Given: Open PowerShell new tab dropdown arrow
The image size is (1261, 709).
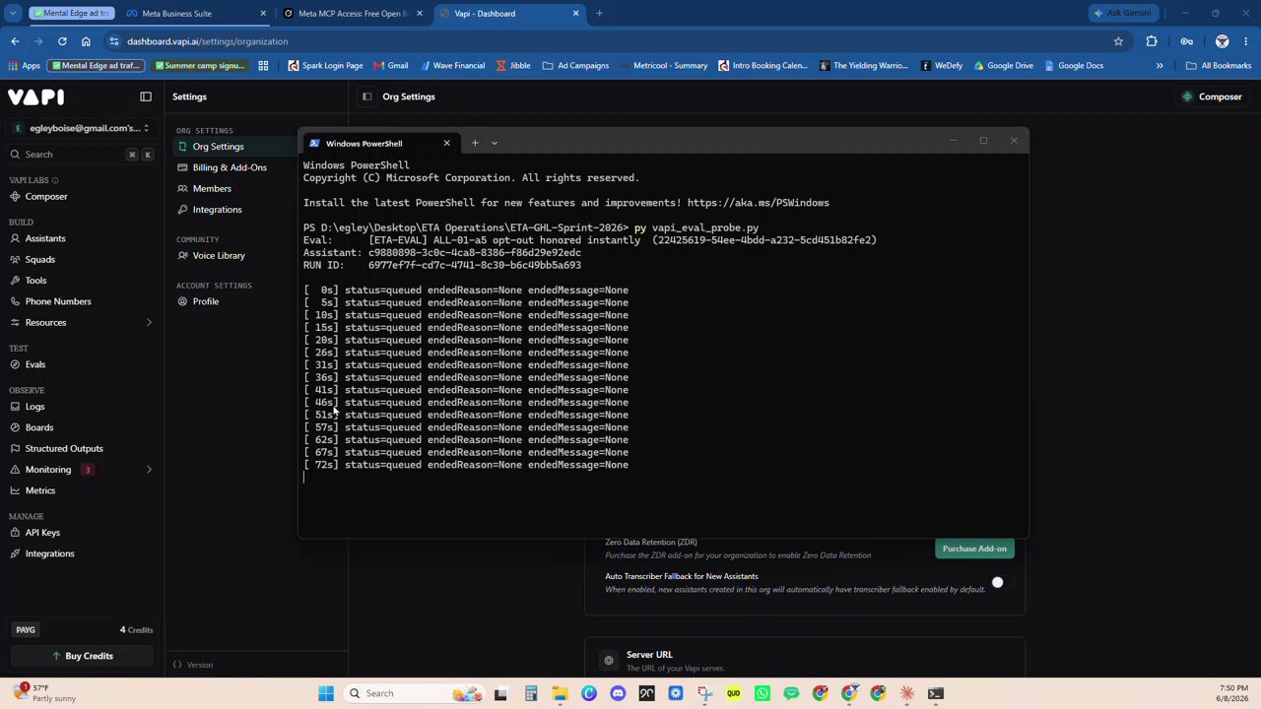Looking at the screenshot, I should (495, 143).
